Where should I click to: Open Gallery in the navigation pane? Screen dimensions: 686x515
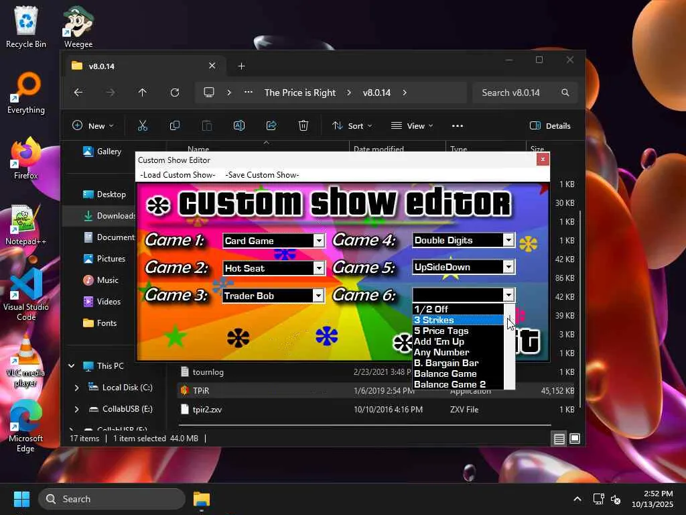[x=102, y=152]
